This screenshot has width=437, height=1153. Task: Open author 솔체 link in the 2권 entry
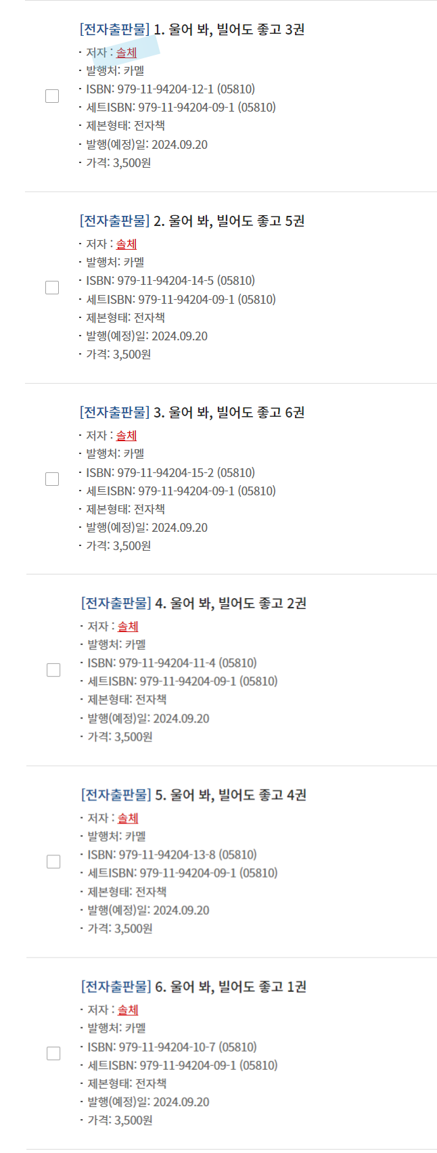[x=128, y=627]
